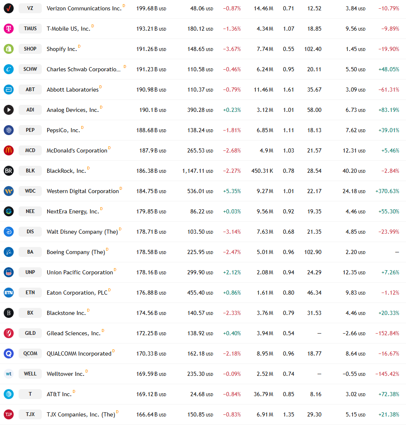Open Charles Schwab Corporation company link
This screenshot has width=406, height=426.
point(84,69)
